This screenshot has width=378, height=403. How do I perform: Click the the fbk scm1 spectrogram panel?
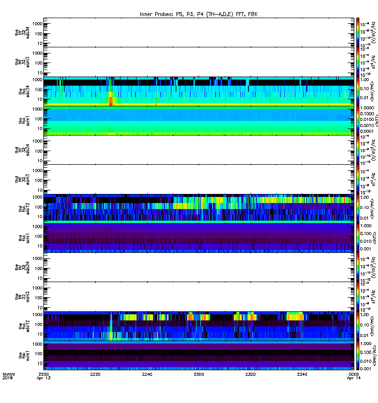(199, 356)
